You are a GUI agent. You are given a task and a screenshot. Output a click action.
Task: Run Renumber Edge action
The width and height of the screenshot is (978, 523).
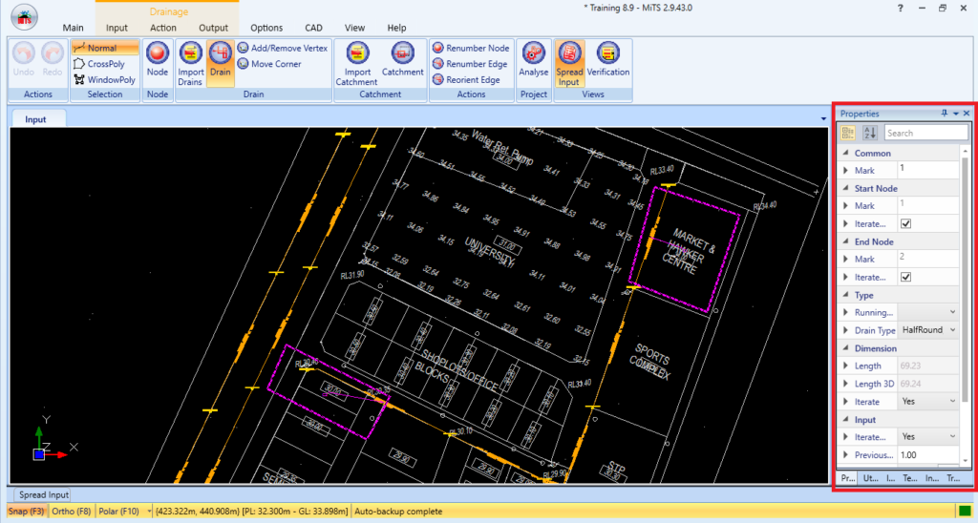coord(470,64)
